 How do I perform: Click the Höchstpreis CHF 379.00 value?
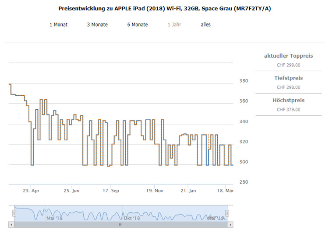(288, 109)
